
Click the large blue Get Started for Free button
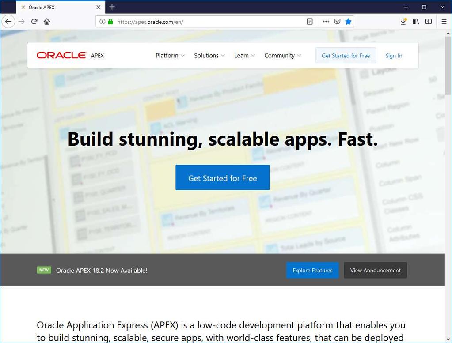[x=223, y=177]
